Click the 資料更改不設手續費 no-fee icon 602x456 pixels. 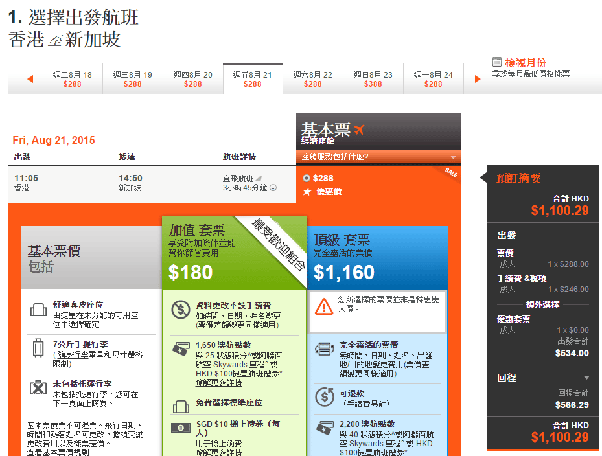click(179, 310)
